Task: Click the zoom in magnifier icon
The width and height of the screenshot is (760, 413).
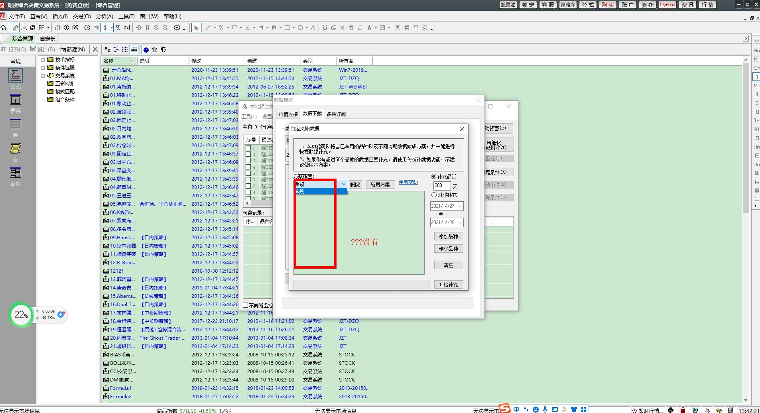Action: coord(156,28)
